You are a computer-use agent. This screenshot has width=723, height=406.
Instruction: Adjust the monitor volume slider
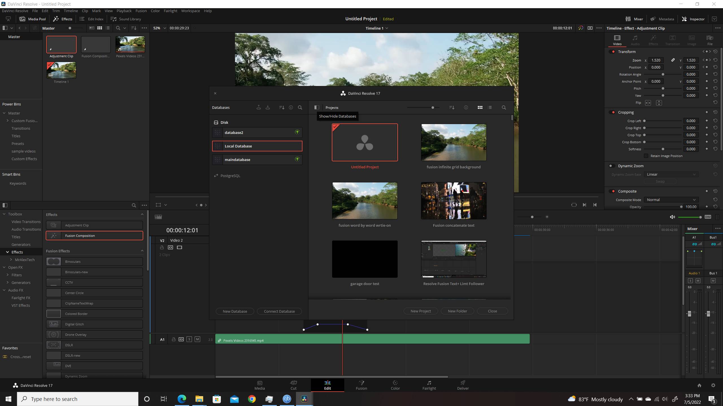point(700,217)
